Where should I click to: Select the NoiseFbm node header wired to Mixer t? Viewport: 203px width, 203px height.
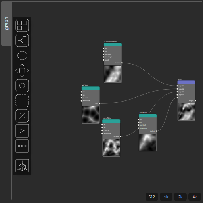pos(147,116)
